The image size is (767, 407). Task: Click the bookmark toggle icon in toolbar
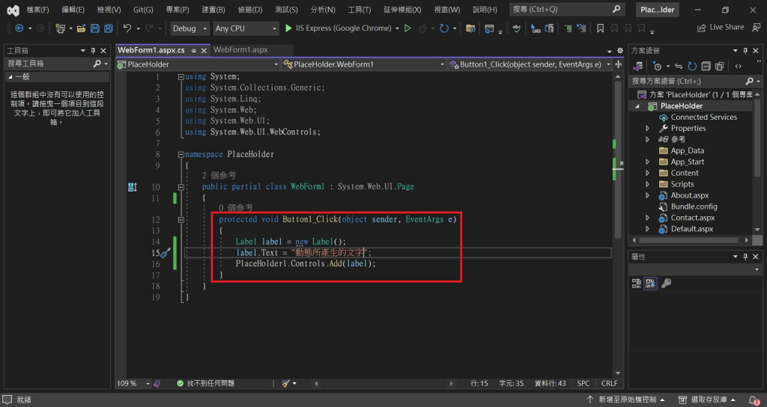(600, 28)
